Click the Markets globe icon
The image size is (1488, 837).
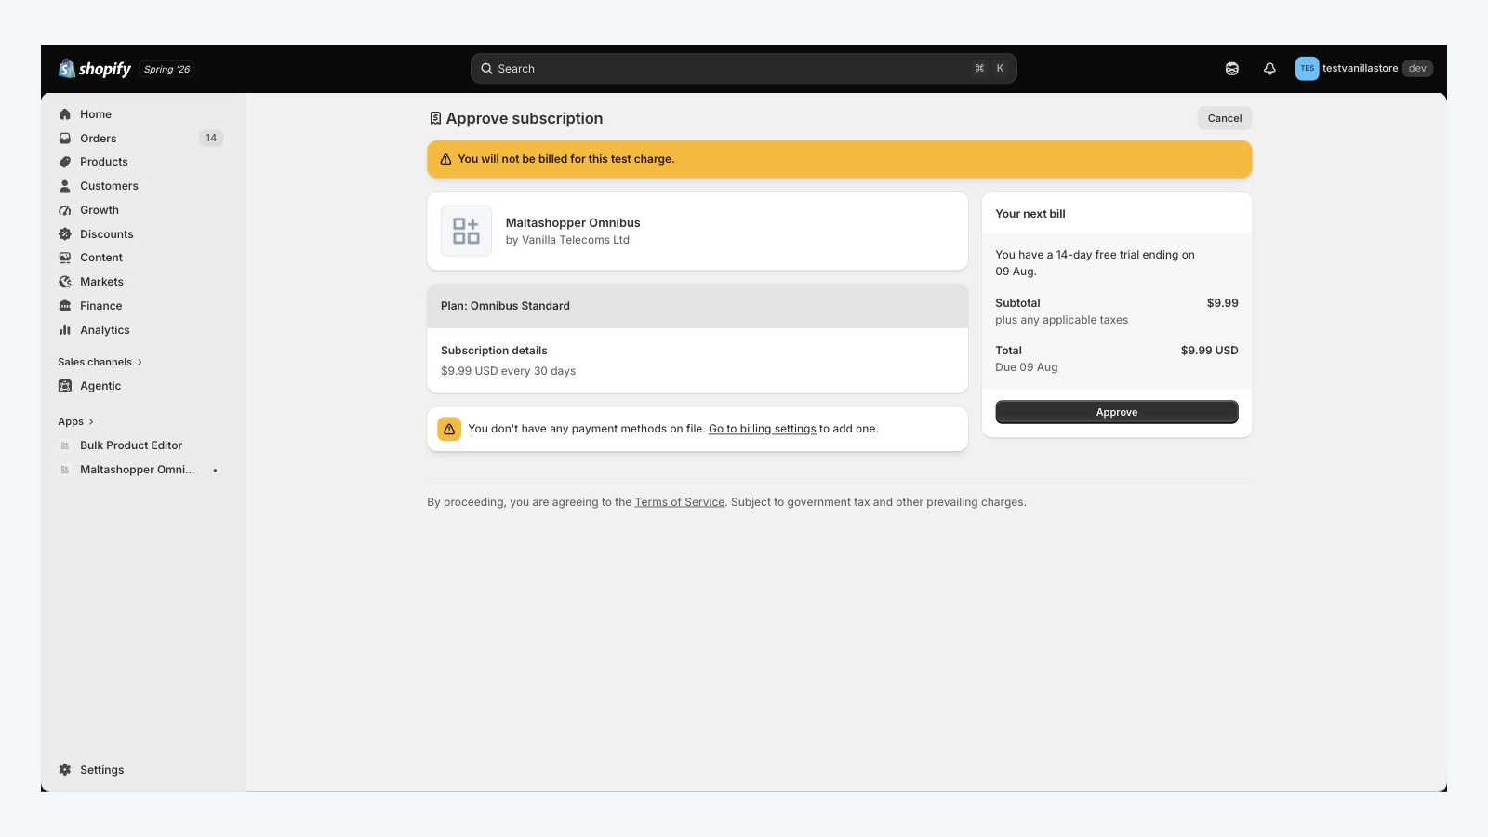(x=65, y=282)
